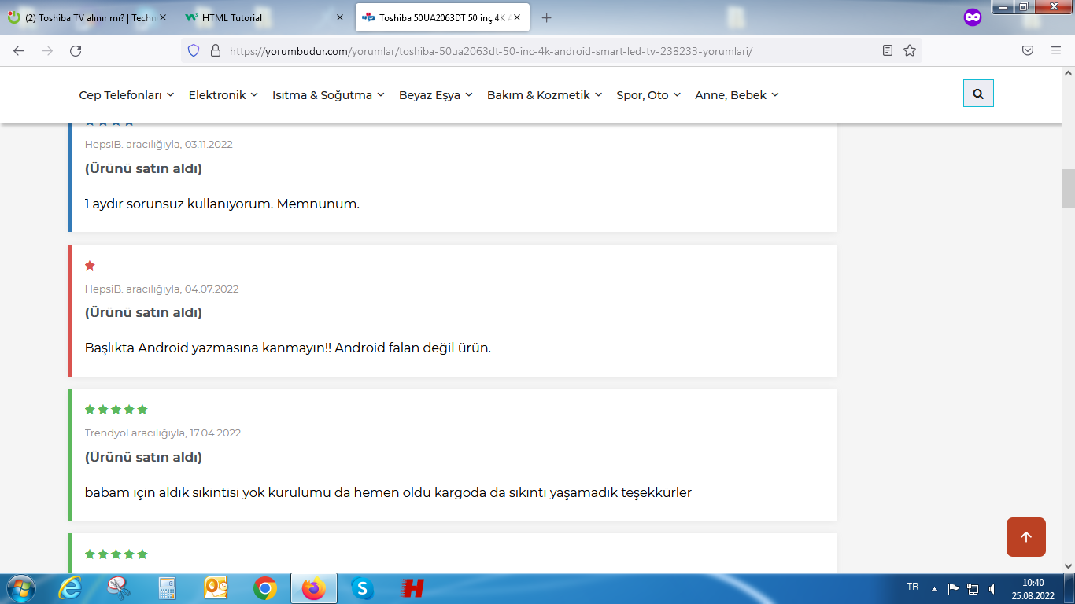Open the Spor, Oto dropdown
Screen dimensions: 1075x604
click(x=648, y=95)
